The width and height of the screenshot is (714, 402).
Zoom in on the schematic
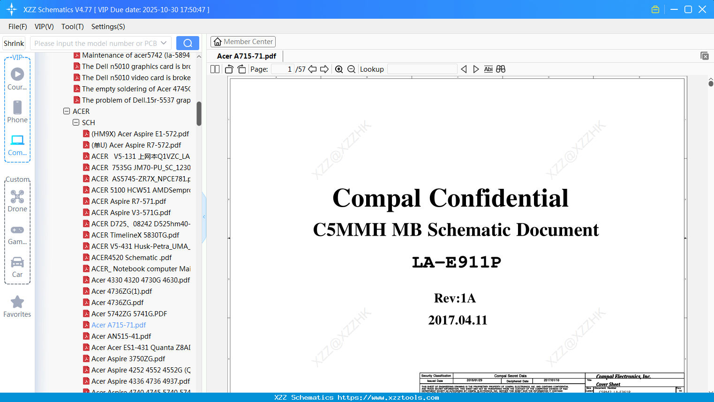tap(339, 69)
